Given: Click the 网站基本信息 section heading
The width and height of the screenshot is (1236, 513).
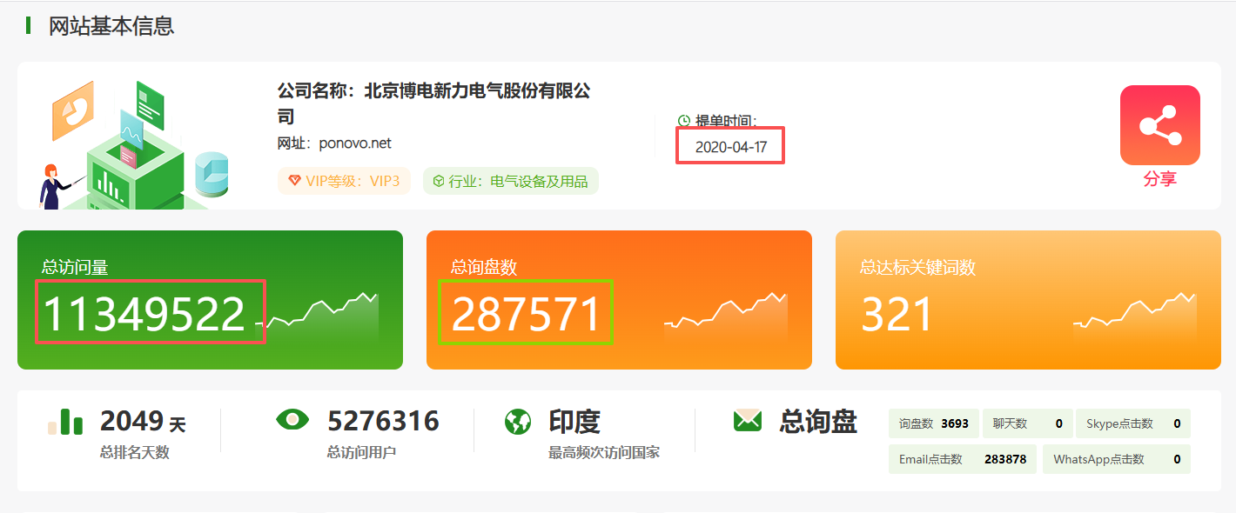Looking at the screenshot, I should [x=111, y=26].
